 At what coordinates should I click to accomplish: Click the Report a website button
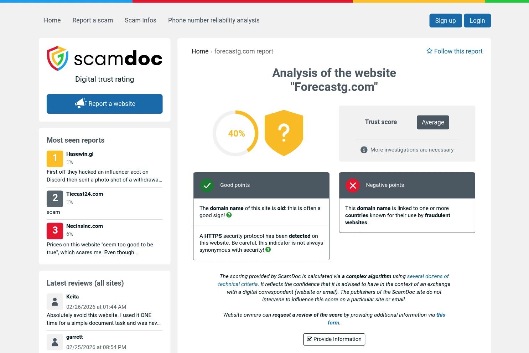point(105,104)
